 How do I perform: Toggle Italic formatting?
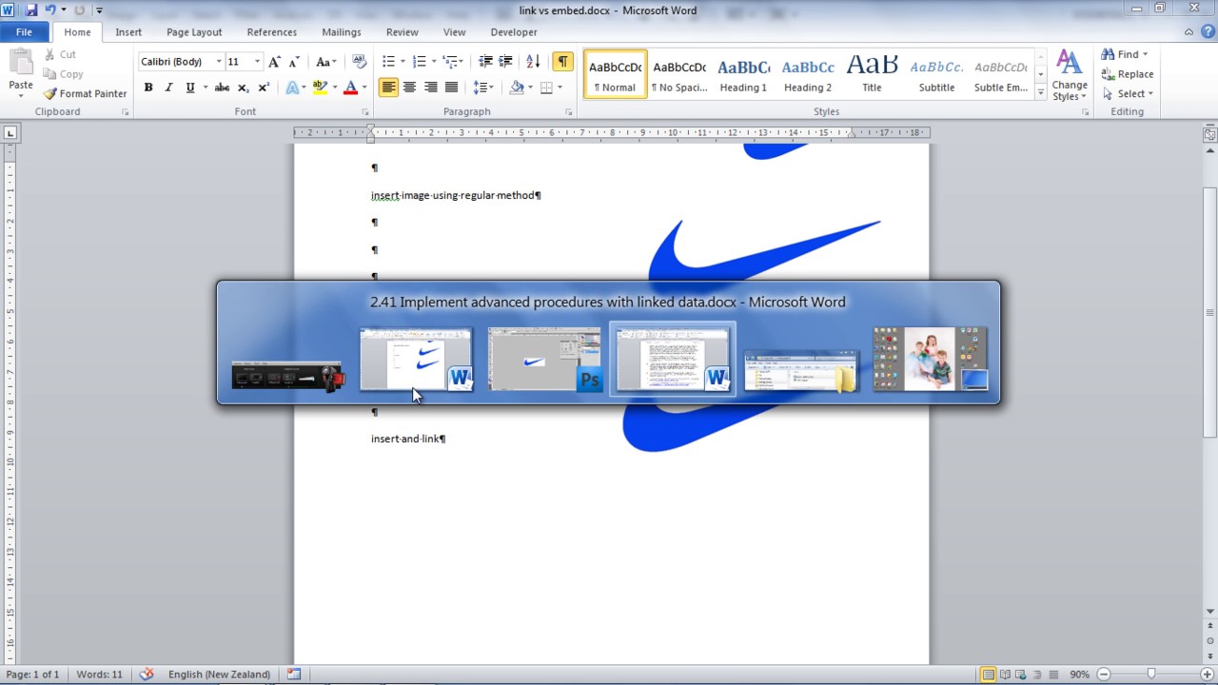point(169,88)
